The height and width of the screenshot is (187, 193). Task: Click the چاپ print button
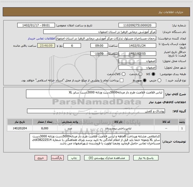(74, 158)
